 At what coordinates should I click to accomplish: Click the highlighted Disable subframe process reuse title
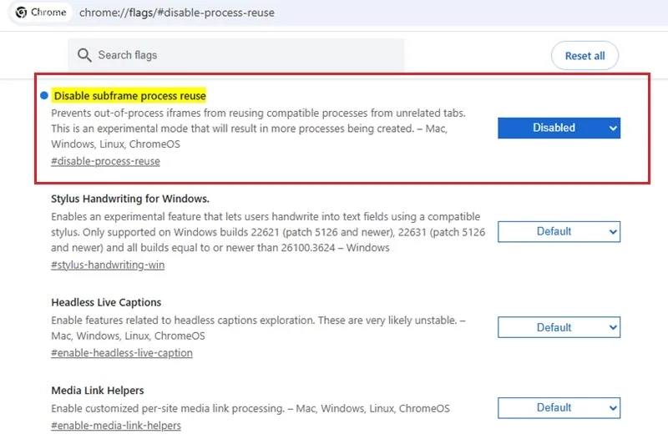[x=130, y=96]
